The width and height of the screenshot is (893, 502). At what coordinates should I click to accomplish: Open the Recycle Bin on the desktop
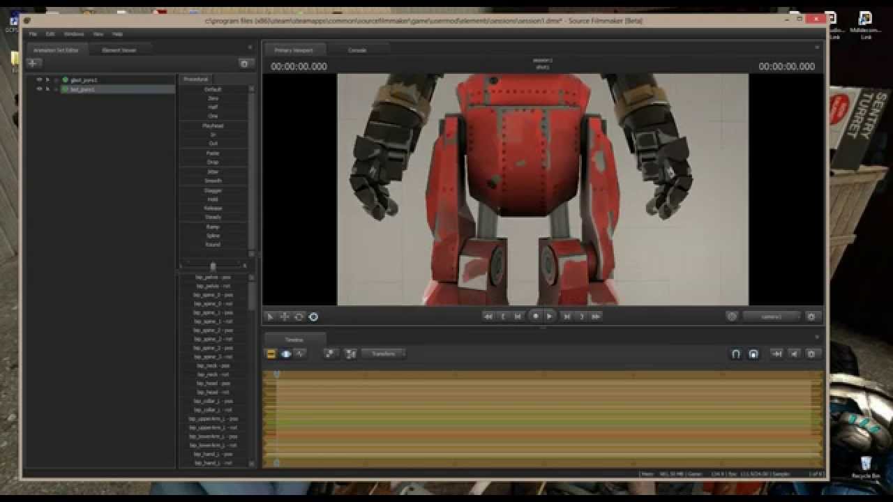click(x=866, y=467)
